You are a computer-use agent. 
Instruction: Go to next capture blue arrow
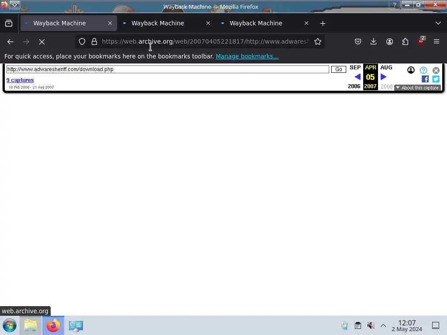click(383, 77)
